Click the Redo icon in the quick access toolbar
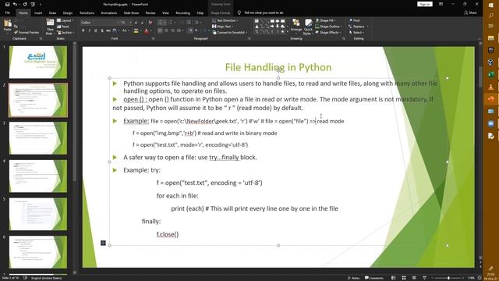The image size is (499, 281). [25, 5]
